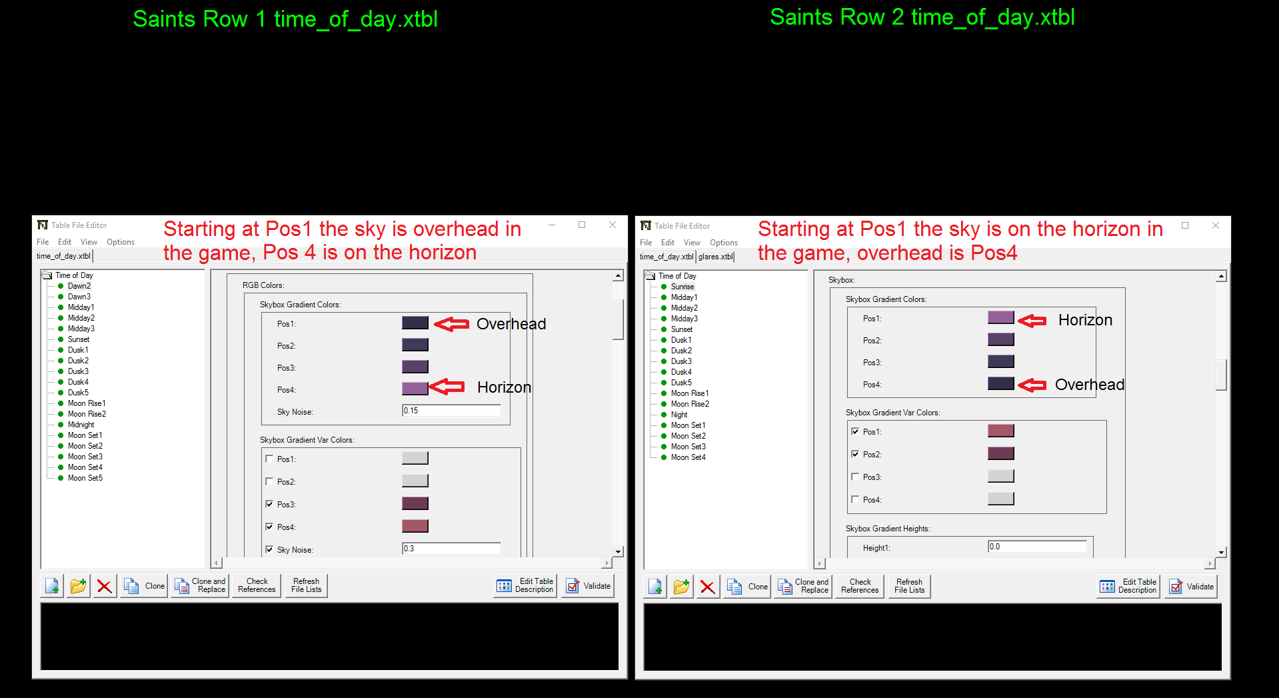Select Sunset in left window tree
The image size is (1279, 698).
click(79, 339)
